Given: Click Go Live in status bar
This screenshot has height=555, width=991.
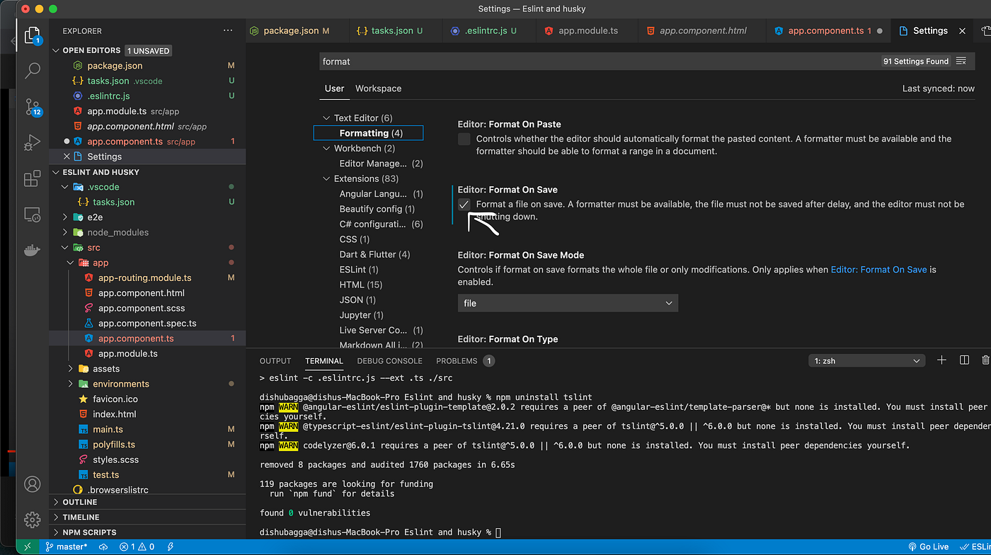Looking at the screenshot, I should [x=929, y=547].
